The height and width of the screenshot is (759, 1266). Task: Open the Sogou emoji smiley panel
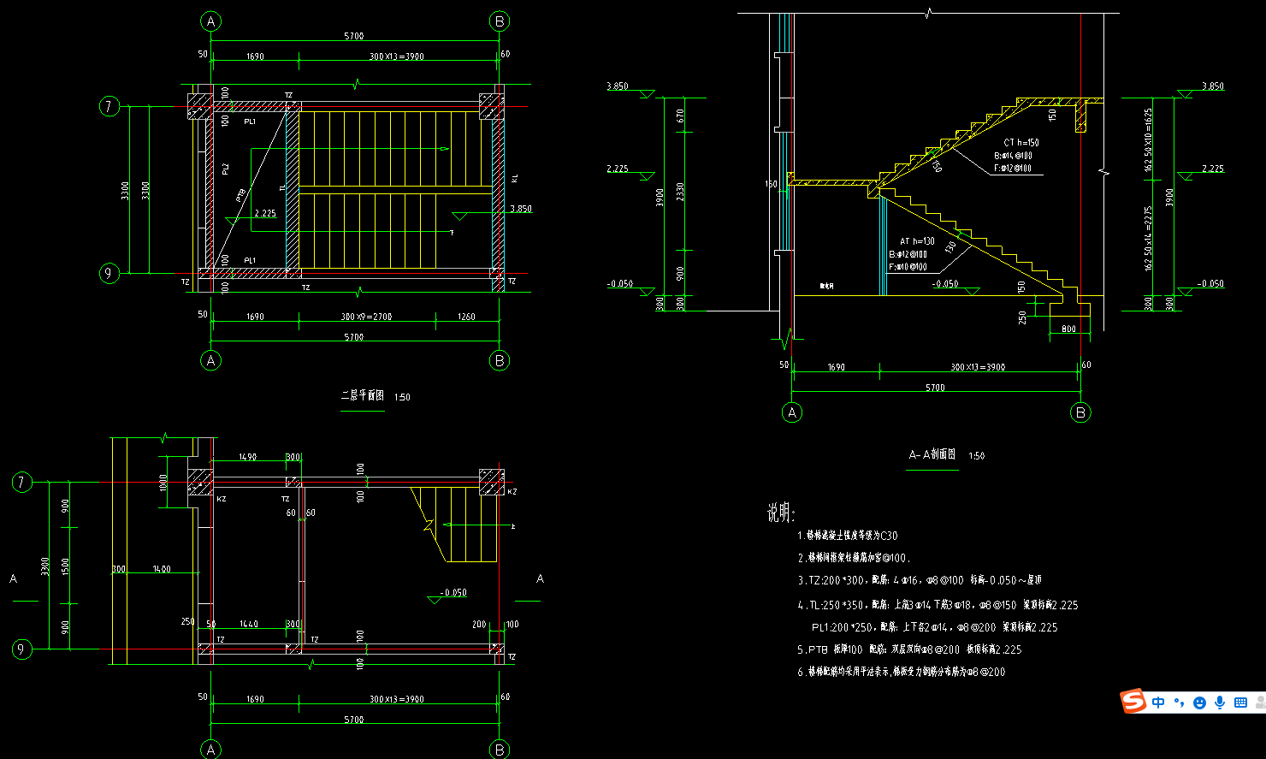[x=1199, y=703]
